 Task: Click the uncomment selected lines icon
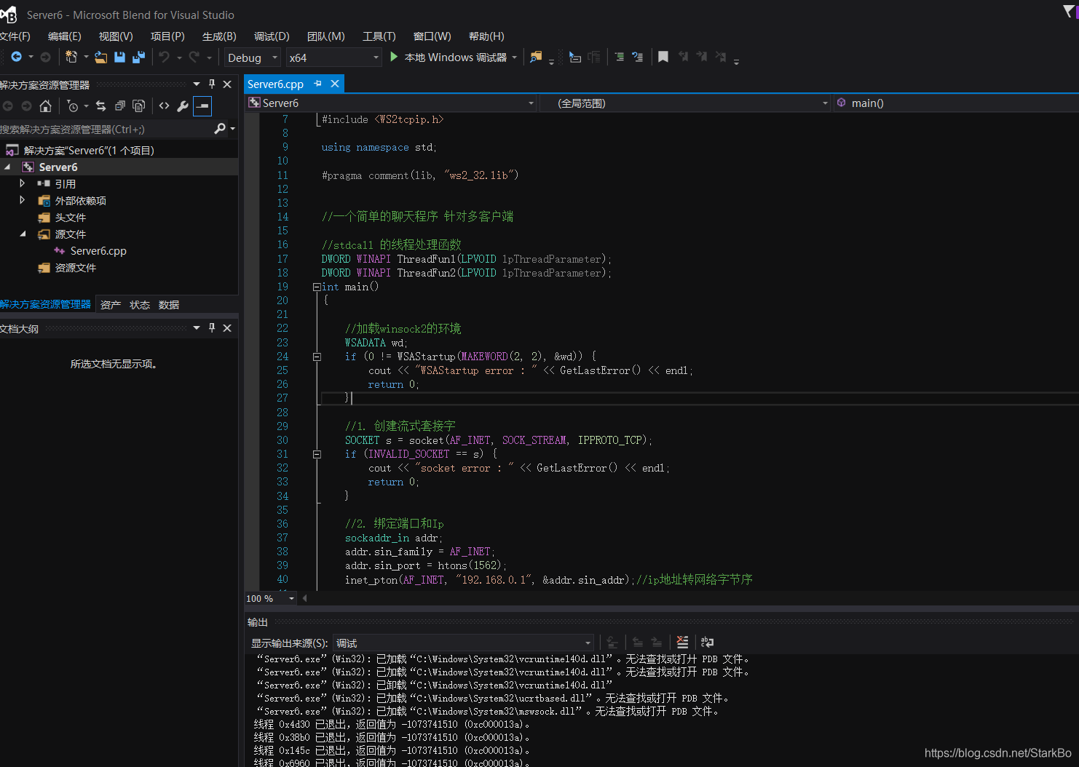coord(638,57)
